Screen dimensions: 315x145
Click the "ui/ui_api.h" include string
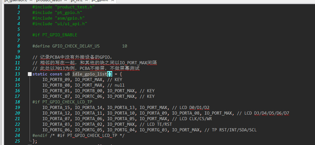pos(71,24)
